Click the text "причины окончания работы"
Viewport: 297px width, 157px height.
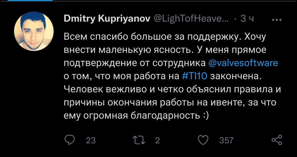[128, 102]
